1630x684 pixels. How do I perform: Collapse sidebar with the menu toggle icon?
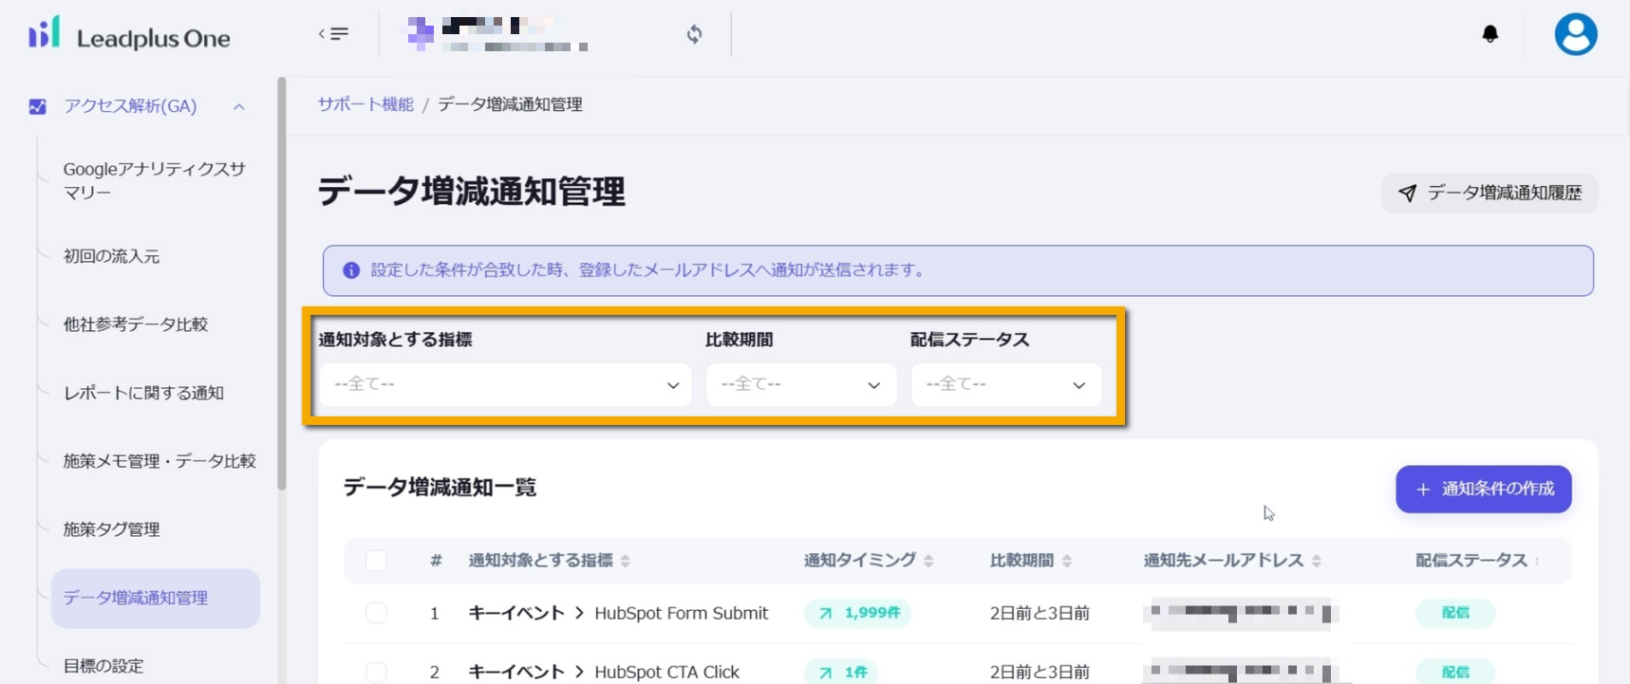pos(333,34)
